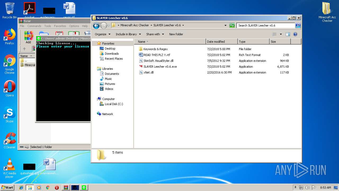Select the SLAYER Leecher v0.6.exe application
Screen dimensions: 339x191
click(160, 67)
